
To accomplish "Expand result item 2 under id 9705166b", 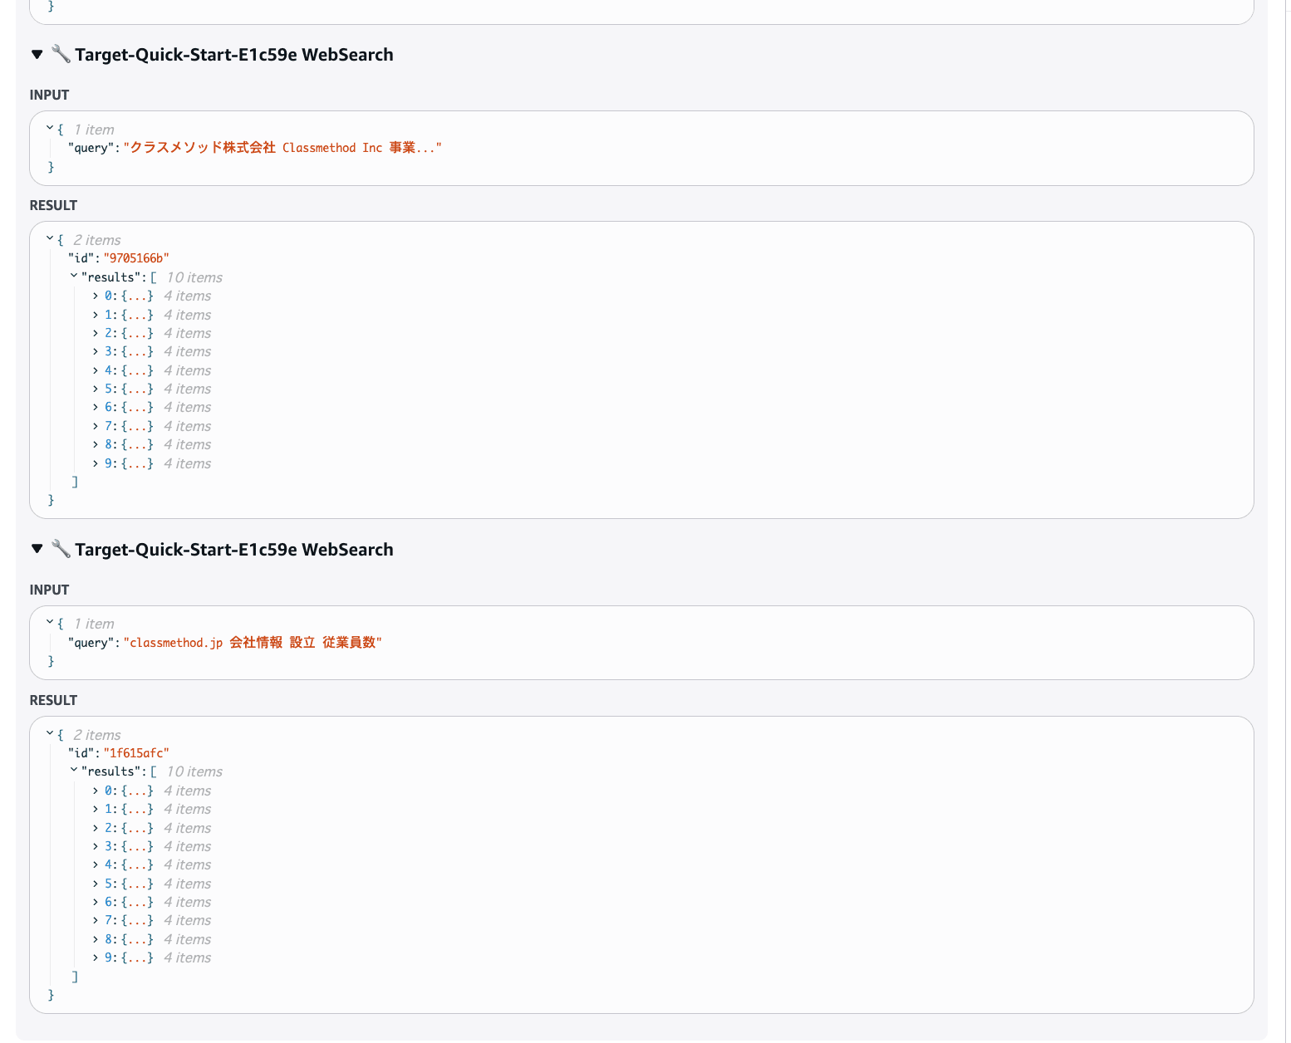I will pos(96,333).
